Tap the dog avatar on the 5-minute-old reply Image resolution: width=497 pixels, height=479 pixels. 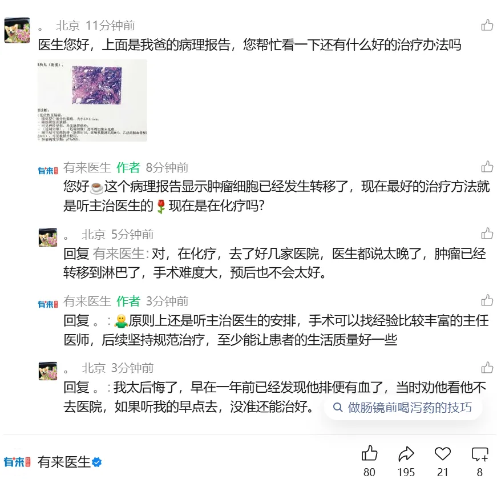(48, 238)
